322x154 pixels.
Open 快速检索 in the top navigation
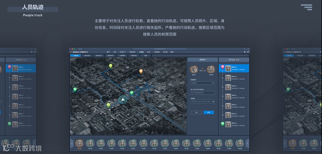pyautogui.click(x=132, y=52)
